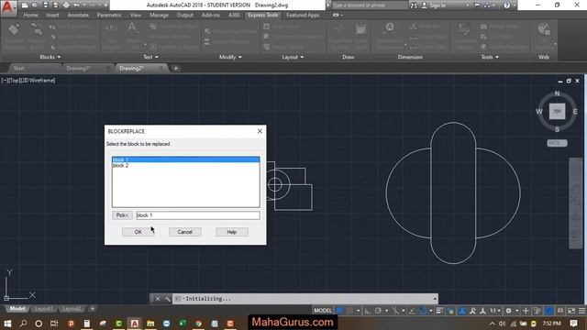Open the object snap settings dropdown arrow
The width and height of the screenshot is (587, 330).
431,311
